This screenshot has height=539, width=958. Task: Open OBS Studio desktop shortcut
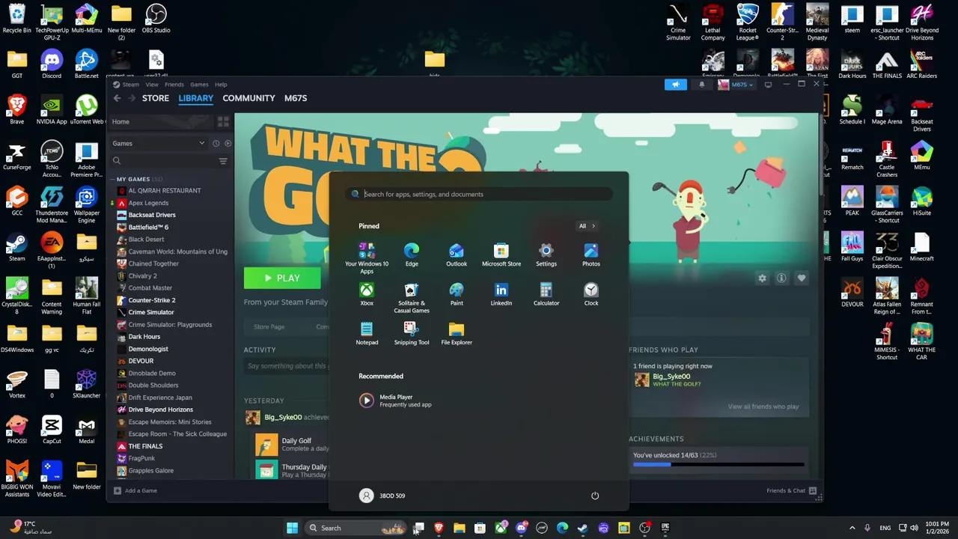tap(156, 19)
